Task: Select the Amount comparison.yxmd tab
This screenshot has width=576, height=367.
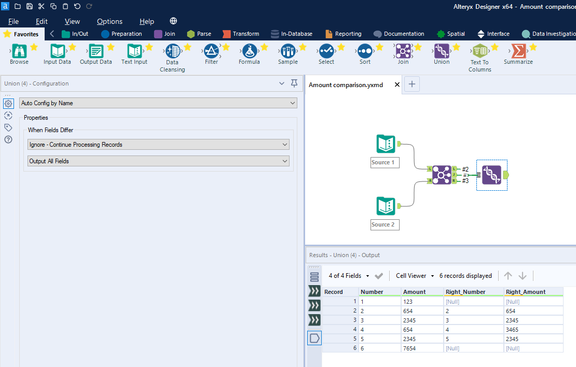Action: 346,84
